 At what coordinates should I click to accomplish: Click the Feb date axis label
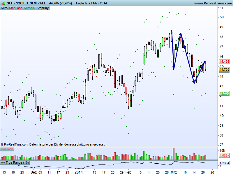pyautogui.click(x=128, y=172)
